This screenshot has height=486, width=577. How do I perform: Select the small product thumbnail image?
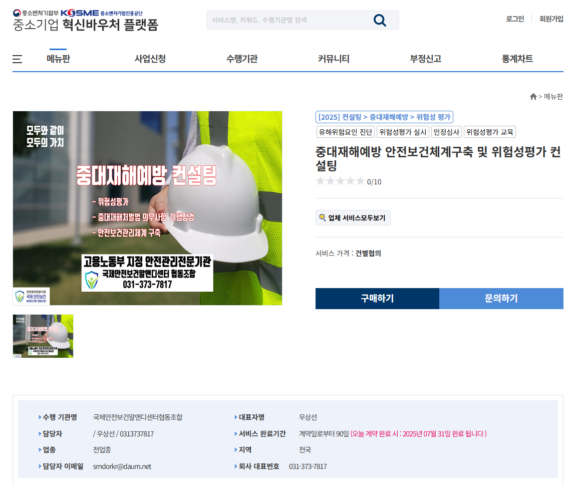pos(43,336)
